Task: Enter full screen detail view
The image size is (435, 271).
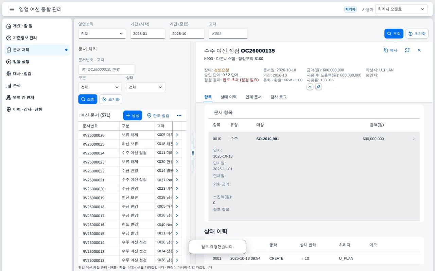Action: 407,50
